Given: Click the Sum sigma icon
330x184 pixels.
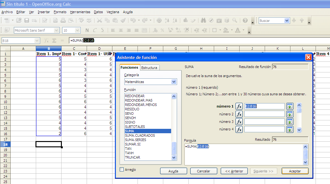Looking at the screenshot, I should [x=54, y=40].
